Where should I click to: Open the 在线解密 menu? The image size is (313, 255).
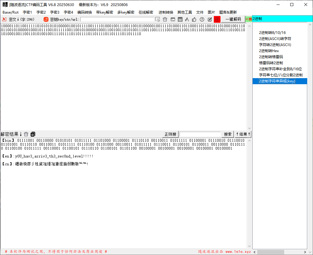(146, 12)
